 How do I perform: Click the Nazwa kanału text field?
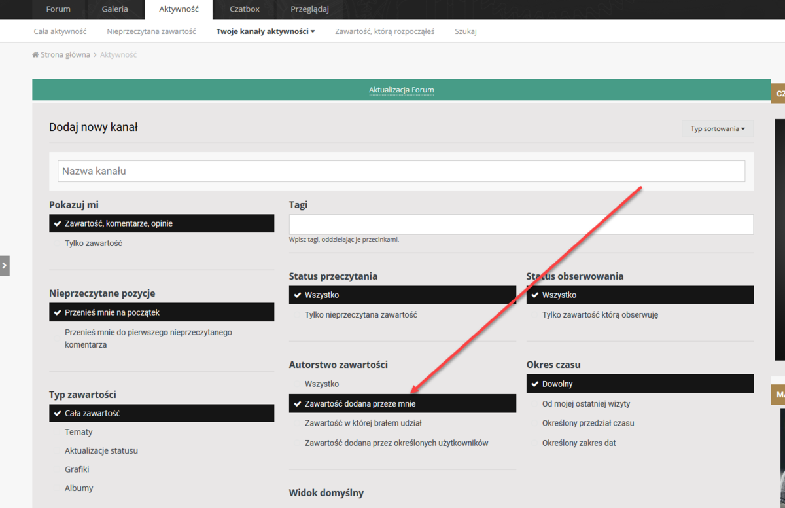tap(401, 172)
